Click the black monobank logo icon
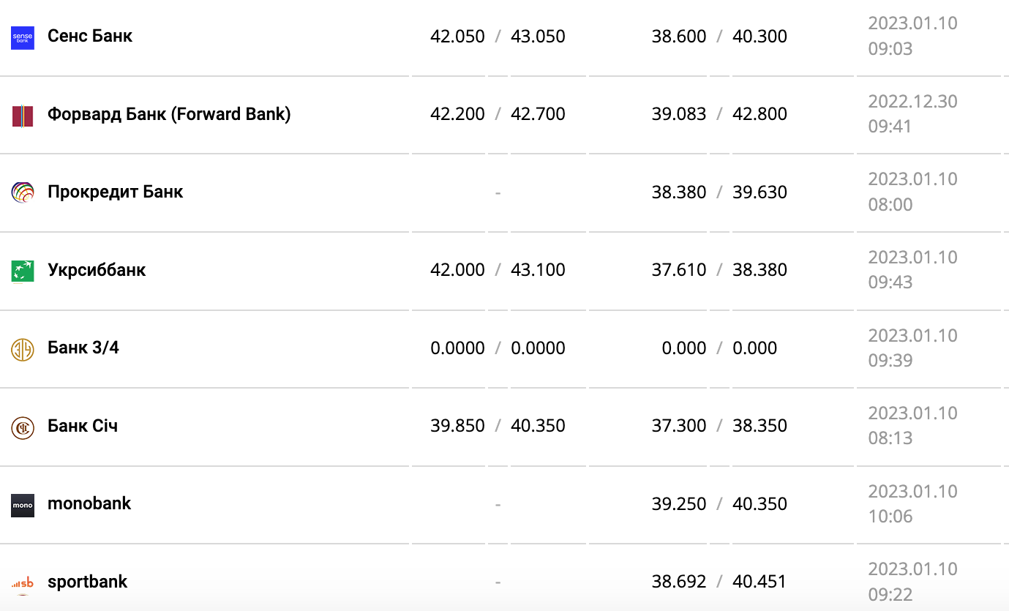The image size is (1009, 611). coord(23,506)
